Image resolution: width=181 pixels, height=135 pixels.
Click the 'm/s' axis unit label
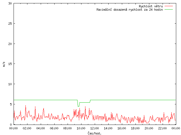tap(4, 64)
